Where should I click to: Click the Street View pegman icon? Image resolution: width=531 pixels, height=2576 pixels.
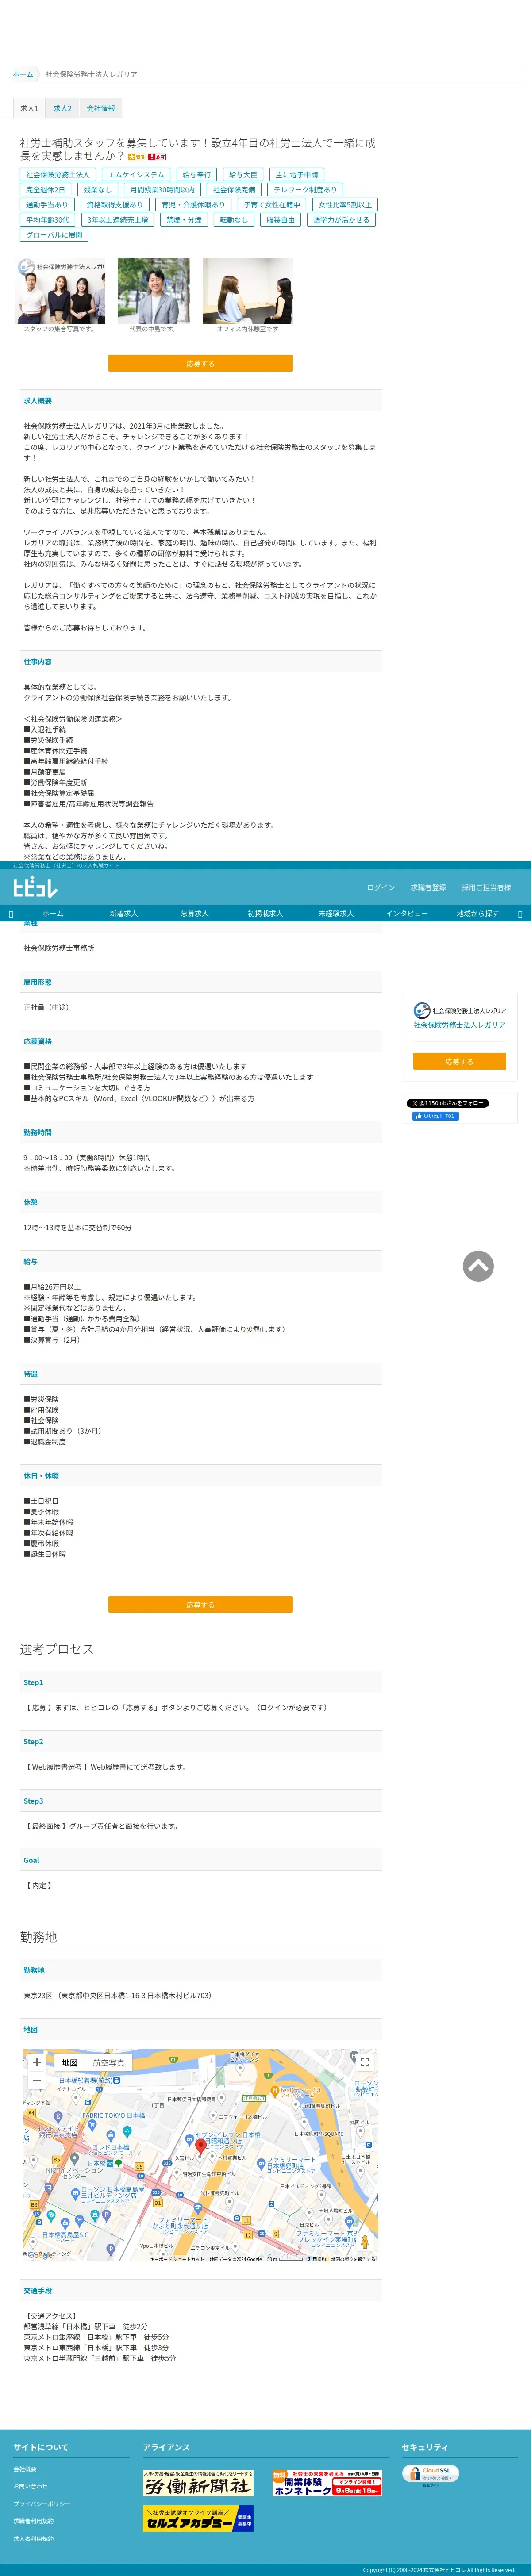click(364, 2241)
